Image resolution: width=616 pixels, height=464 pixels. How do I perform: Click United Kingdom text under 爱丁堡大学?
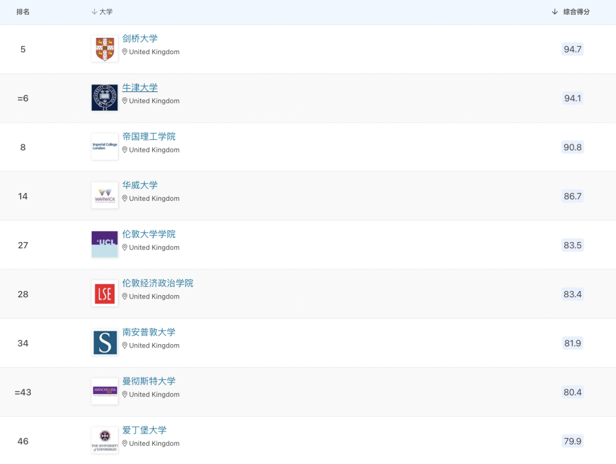154,443
